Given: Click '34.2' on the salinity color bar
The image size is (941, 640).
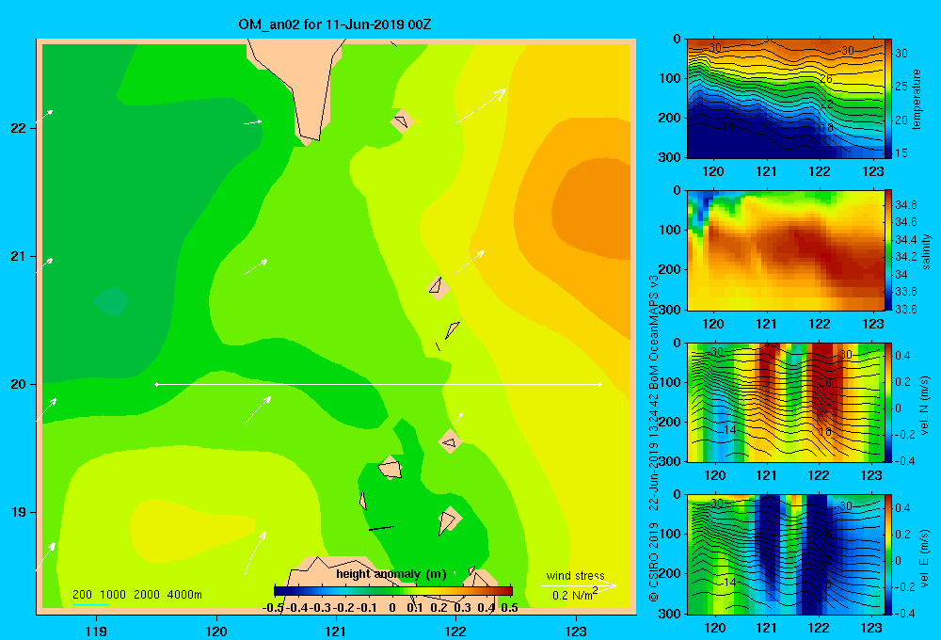Looking at the screenshot, I should point(905,257).
